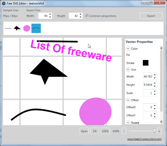Increase vector Height with up arrow
167x146 pixels.
[x=155, y=83]
